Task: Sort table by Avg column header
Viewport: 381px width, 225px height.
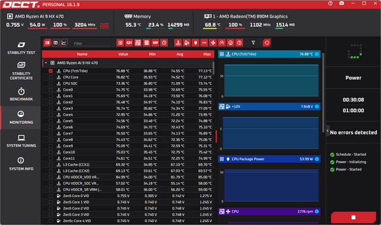Action: tap(180, 54)
